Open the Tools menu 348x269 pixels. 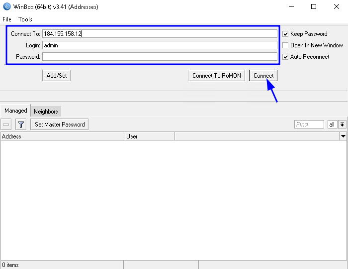point(25,19)
